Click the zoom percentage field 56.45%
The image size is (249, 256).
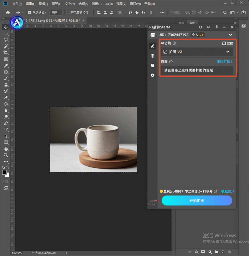click(x=17, y=253)
